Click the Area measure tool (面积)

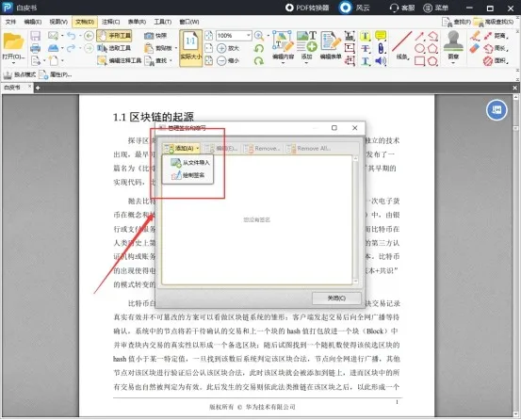coord(496,61)
